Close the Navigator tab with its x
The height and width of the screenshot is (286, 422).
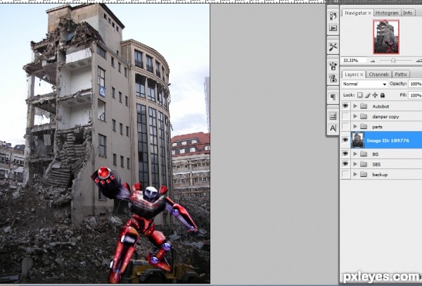point(370,13)
